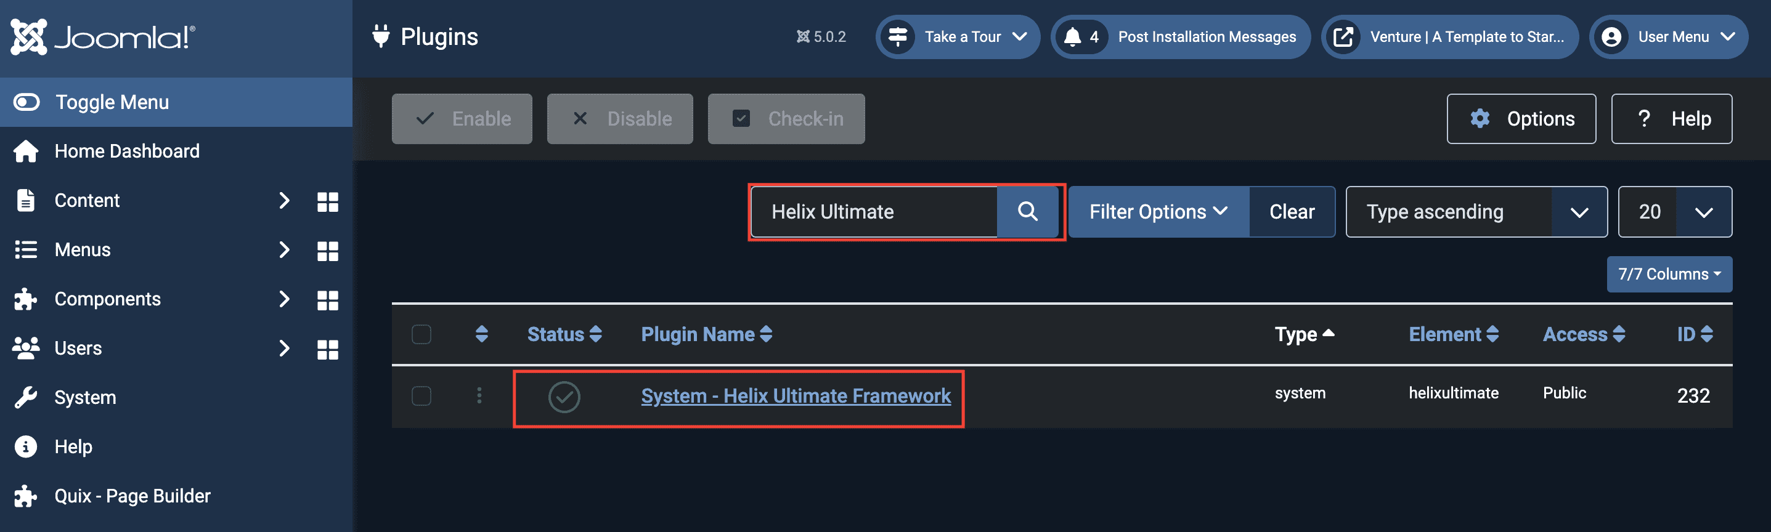Click the Joomla logo

[103, 37]
